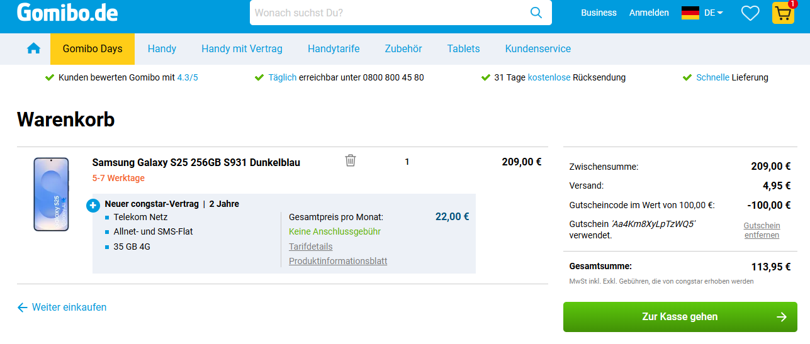
Task: Click the Galaxy S25 product thumbnail
Action: pyautogui.click(x=51, y=194)
